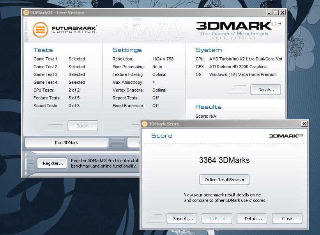320x235 pixels.
Task: Click the Settings section heading
Action: point(127,50)
